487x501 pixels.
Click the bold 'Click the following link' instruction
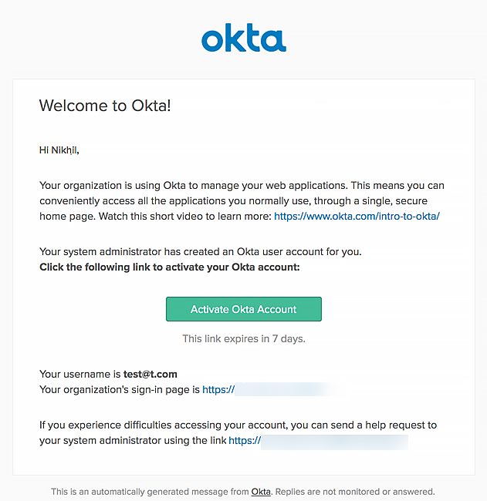coord(170,267)
